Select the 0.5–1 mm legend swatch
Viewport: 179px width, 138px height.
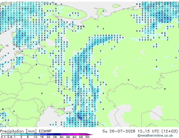click(11, 134)
